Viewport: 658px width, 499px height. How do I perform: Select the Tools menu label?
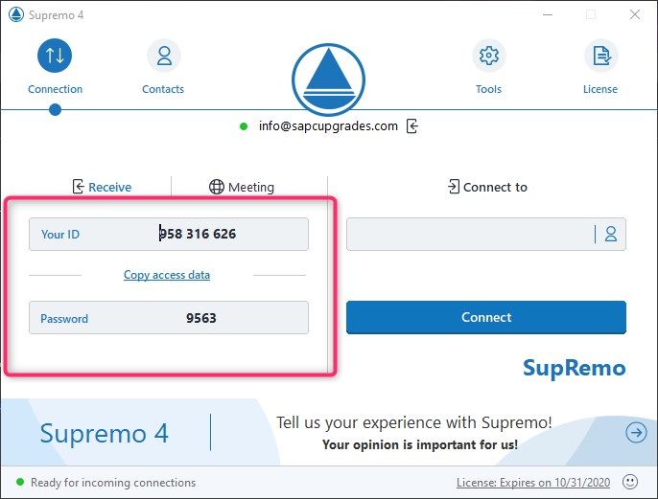coord(488,89)
